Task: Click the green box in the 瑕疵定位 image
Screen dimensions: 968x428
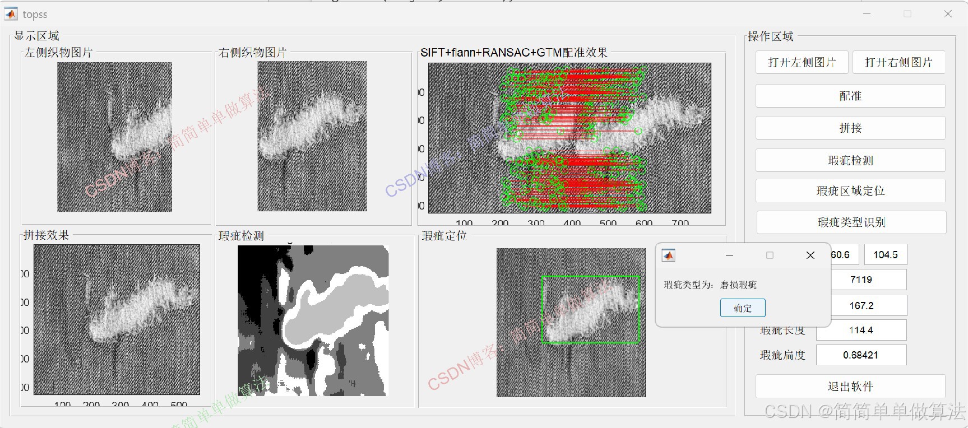Action: (x=591, y=309)
